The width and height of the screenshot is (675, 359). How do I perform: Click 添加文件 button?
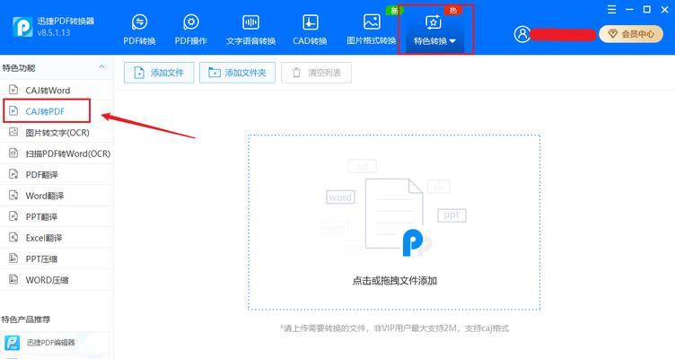click(159, 73)
